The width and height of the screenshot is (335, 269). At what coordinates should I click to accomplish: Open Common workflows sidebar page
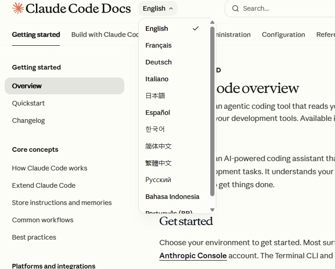(43, 220)
